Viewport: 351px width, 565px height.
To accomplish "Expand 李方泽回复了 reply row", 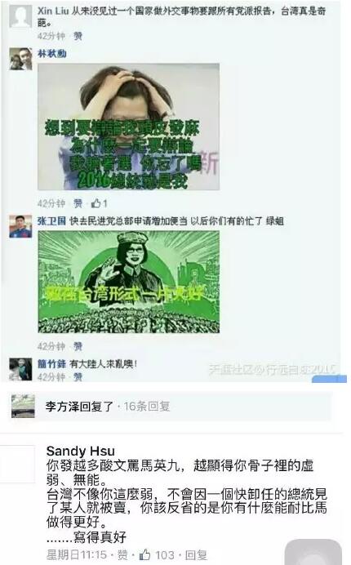I will [x=169, y=407].
